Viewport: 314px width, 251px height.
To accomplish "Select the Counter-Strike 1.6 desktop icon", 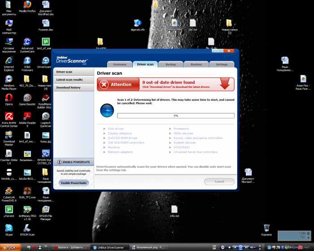I will (x=9, y=157).
